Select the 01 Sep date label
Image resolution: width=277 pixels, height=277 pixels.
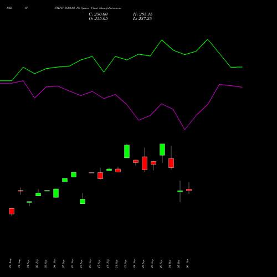(28, 264)
